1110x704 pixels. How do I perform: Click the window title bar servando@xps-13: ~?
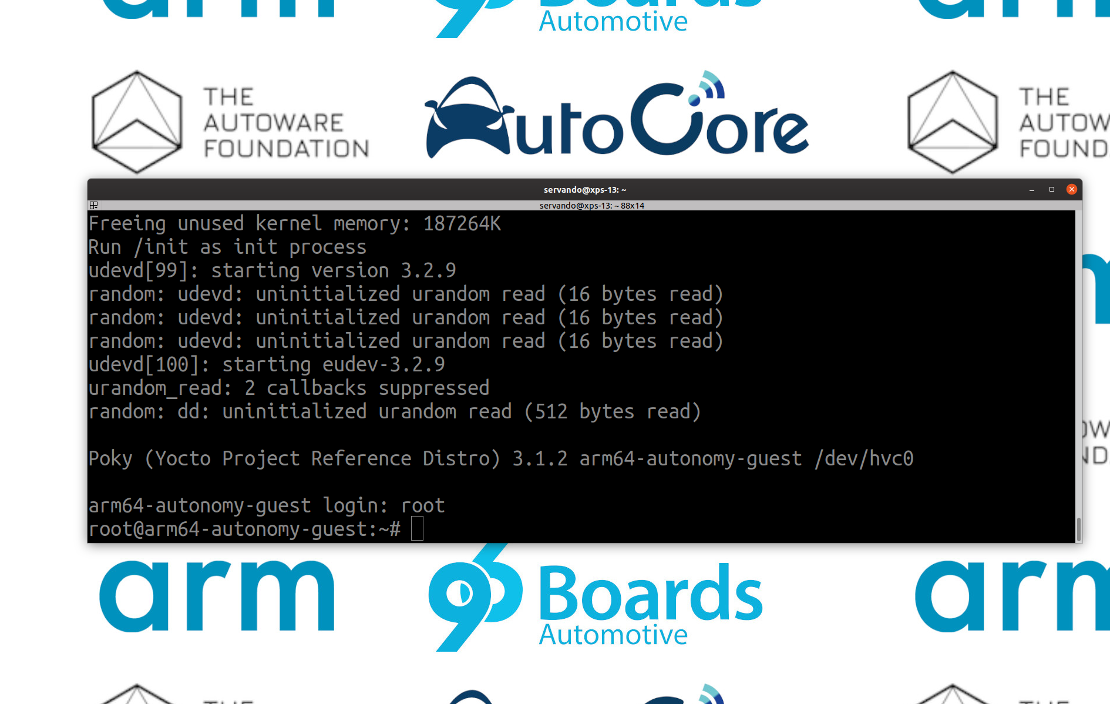click(584, 189)
